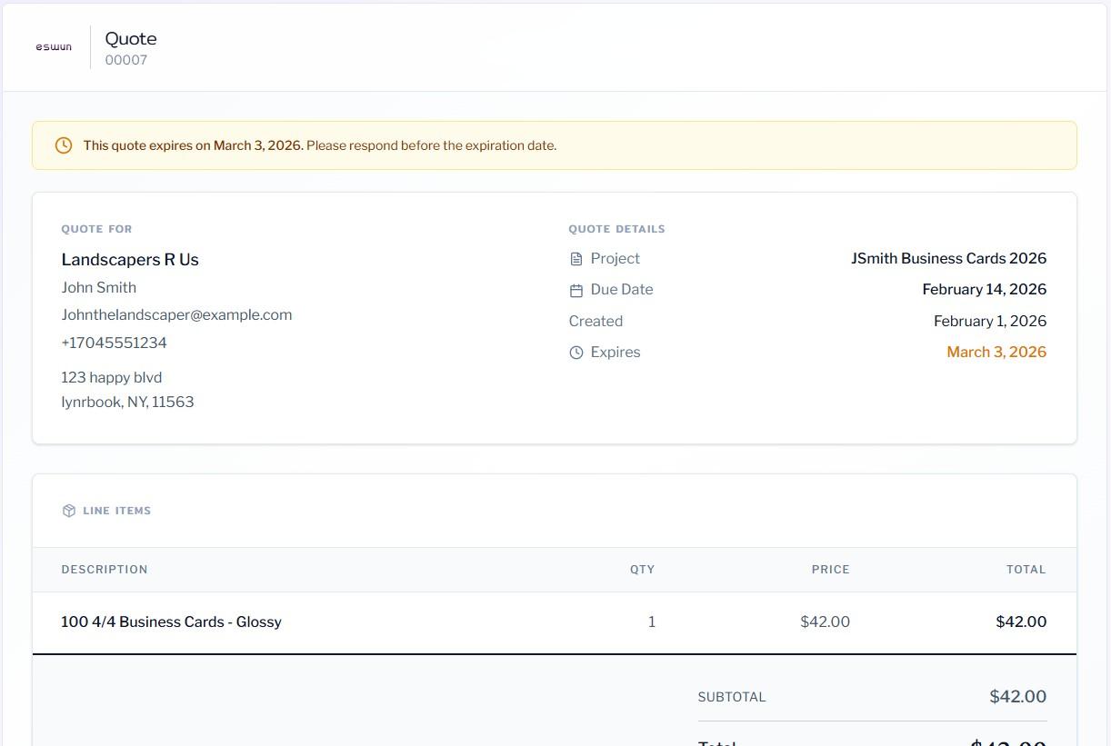This screenshot has height=746, width=1111.
Task: Click the line item 100 4/4 Business Cards - Glossy
Action: (171, 622)
